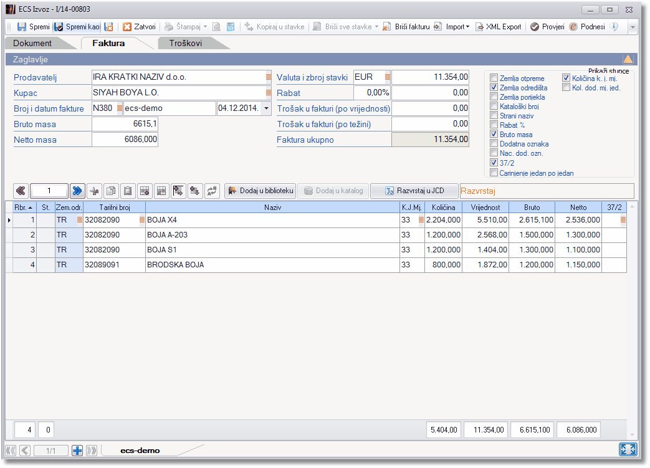
Task: Click Dodaj u biblioteku button
Action: [260, 191]
